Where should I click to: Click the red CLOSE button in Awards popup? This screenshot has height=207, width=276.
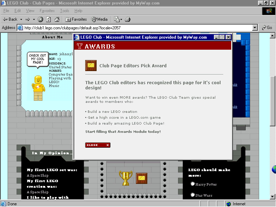pyautogui.click(x=98, y=145)
